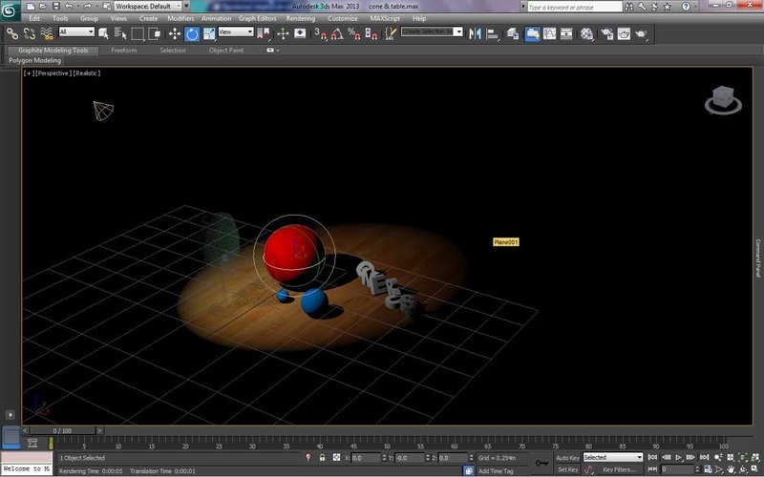Open the Edit menu
Image resolution: width=764 pixels, height=477 pixels.
[34, 18]
